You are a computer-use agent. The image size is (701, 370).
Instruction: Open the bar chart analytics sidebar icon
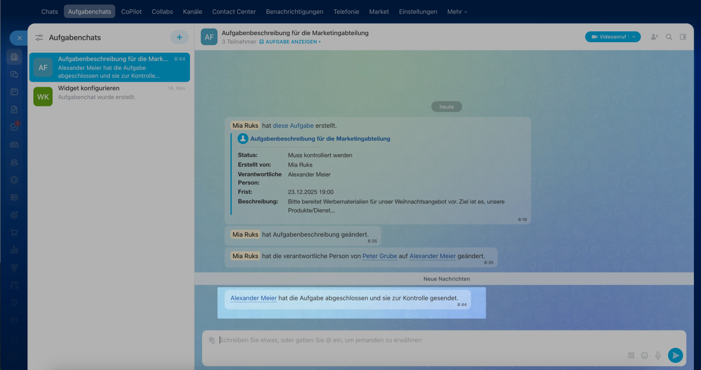pyautogui.click(x=14, y=249)
